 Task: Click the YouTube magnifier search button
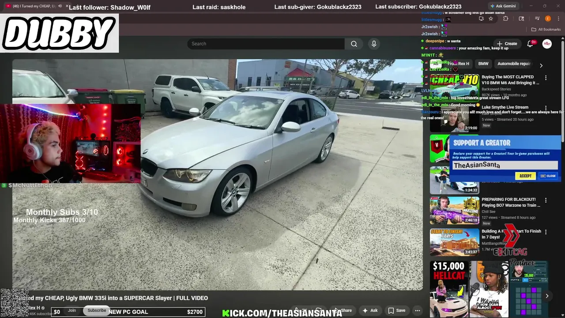coord(354,44)
